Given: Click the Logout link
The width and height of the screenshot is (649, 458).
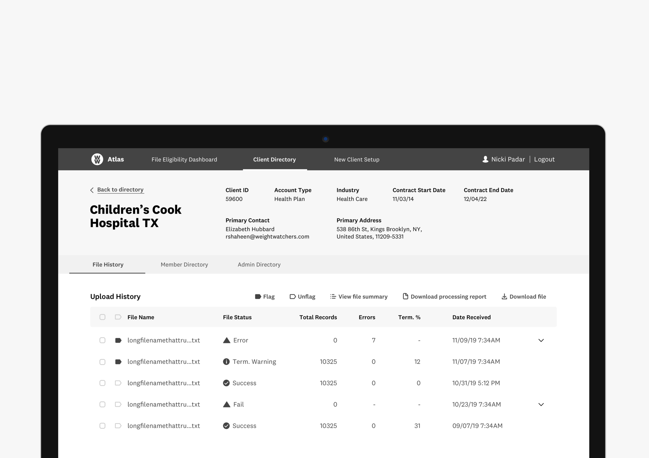Looking at the screenshot, I should point(544,159).
